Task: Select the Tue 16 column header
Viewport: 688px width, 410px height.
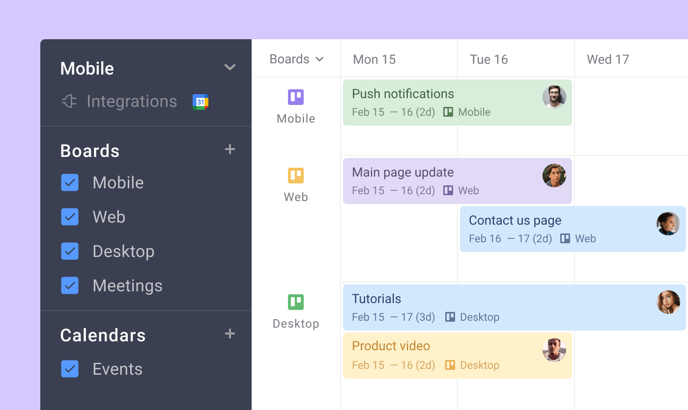Action: click(x=488, y=59)
